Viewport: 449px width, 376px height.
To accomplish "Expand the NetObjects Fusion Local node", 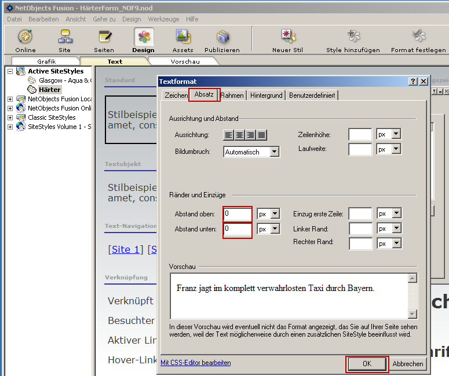I will 10,99.
